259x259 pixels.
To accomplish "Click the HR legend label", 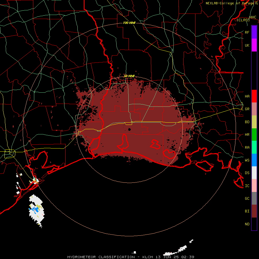I will point(247,135).
